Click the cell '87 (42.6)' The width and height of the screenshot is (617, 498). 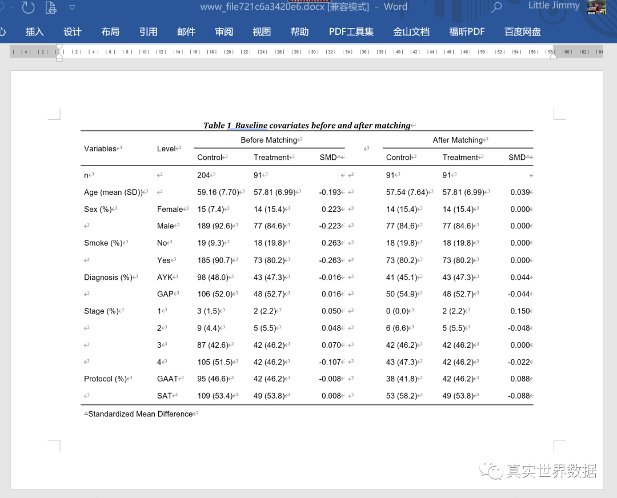pyautogui.click(x=213, y=345)
